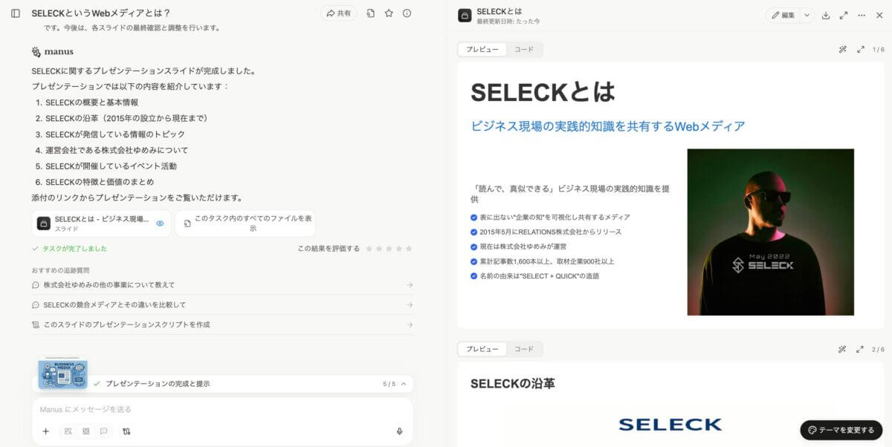
Task: Click the 共有 share button
Action: coord(339,13)
